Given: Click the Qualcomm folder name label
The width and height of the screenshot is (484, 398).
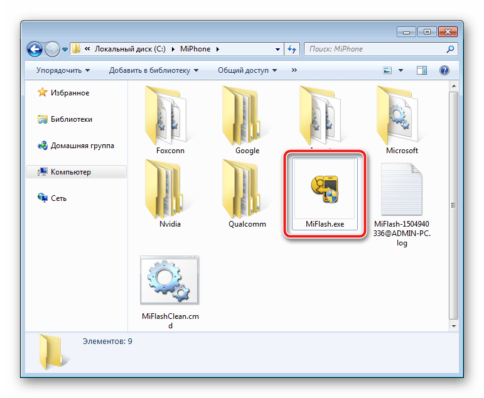Looking at the screenshot, I should (247, 224).
